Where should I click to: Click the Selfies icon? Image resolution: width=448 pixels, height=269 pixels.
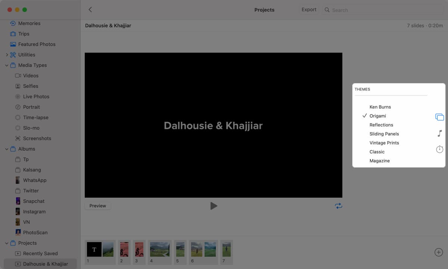(x=18, y=86)
